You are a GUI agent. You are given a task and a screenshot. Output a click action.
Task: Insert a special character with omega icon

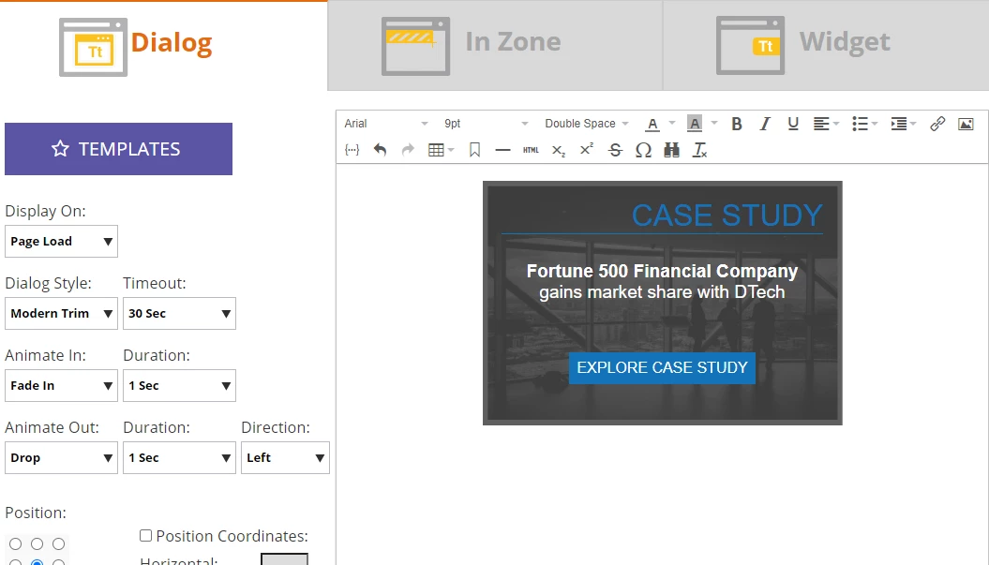(x=643, y=150)
